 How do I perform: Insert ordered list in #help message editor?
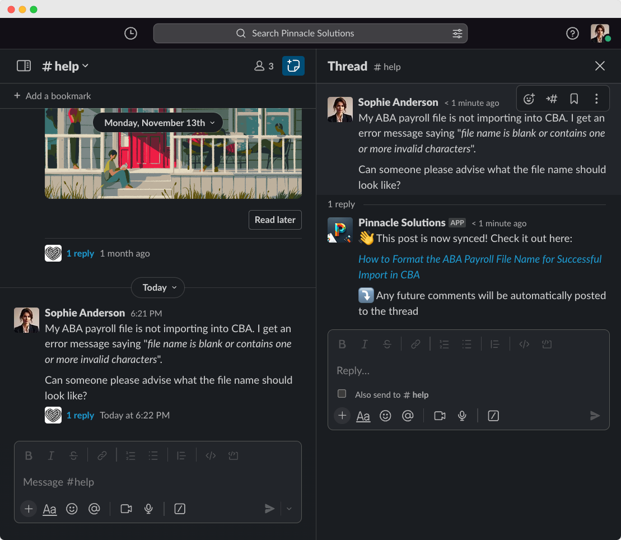130,456
